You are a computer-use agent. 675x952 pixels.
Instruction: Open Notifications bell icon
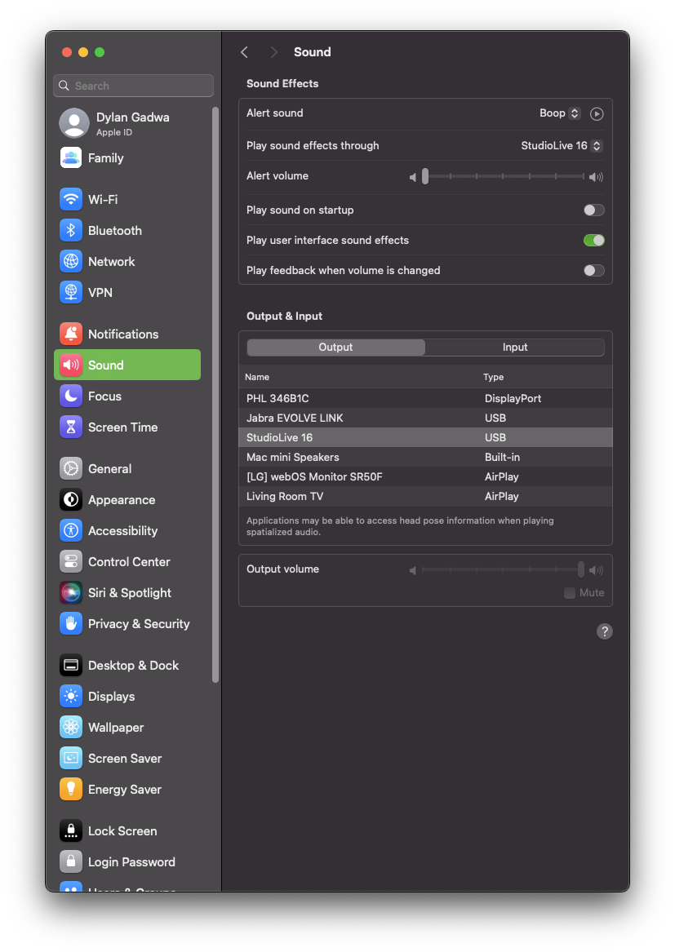point(71,334)
